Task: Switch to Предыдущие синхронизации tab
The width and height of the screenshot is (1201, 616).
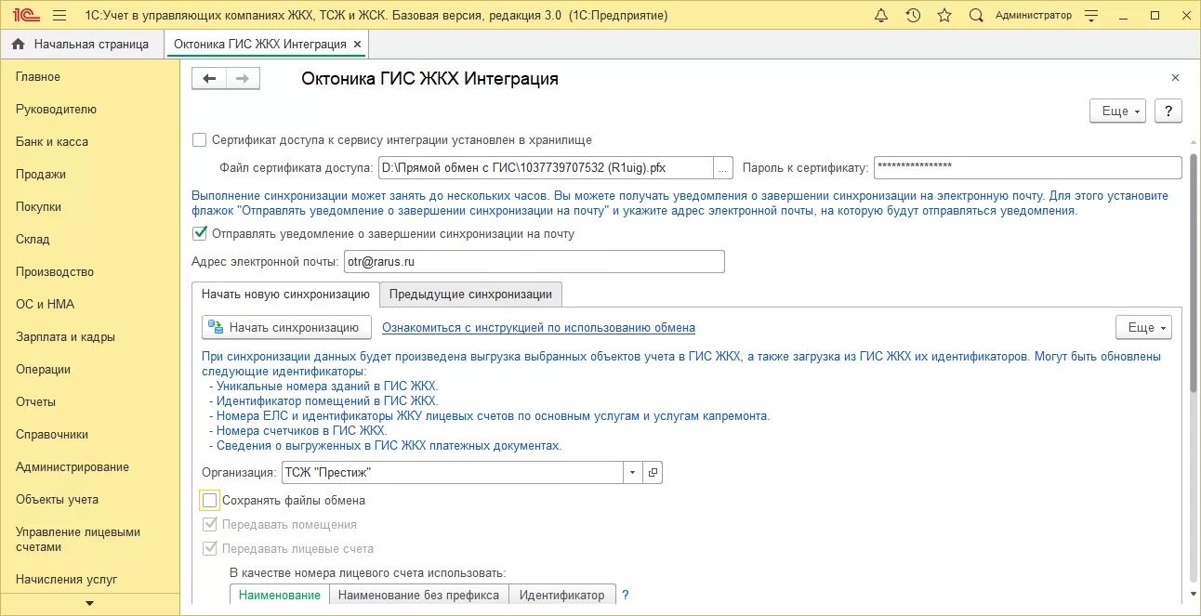Action: [x=470, y=294]
